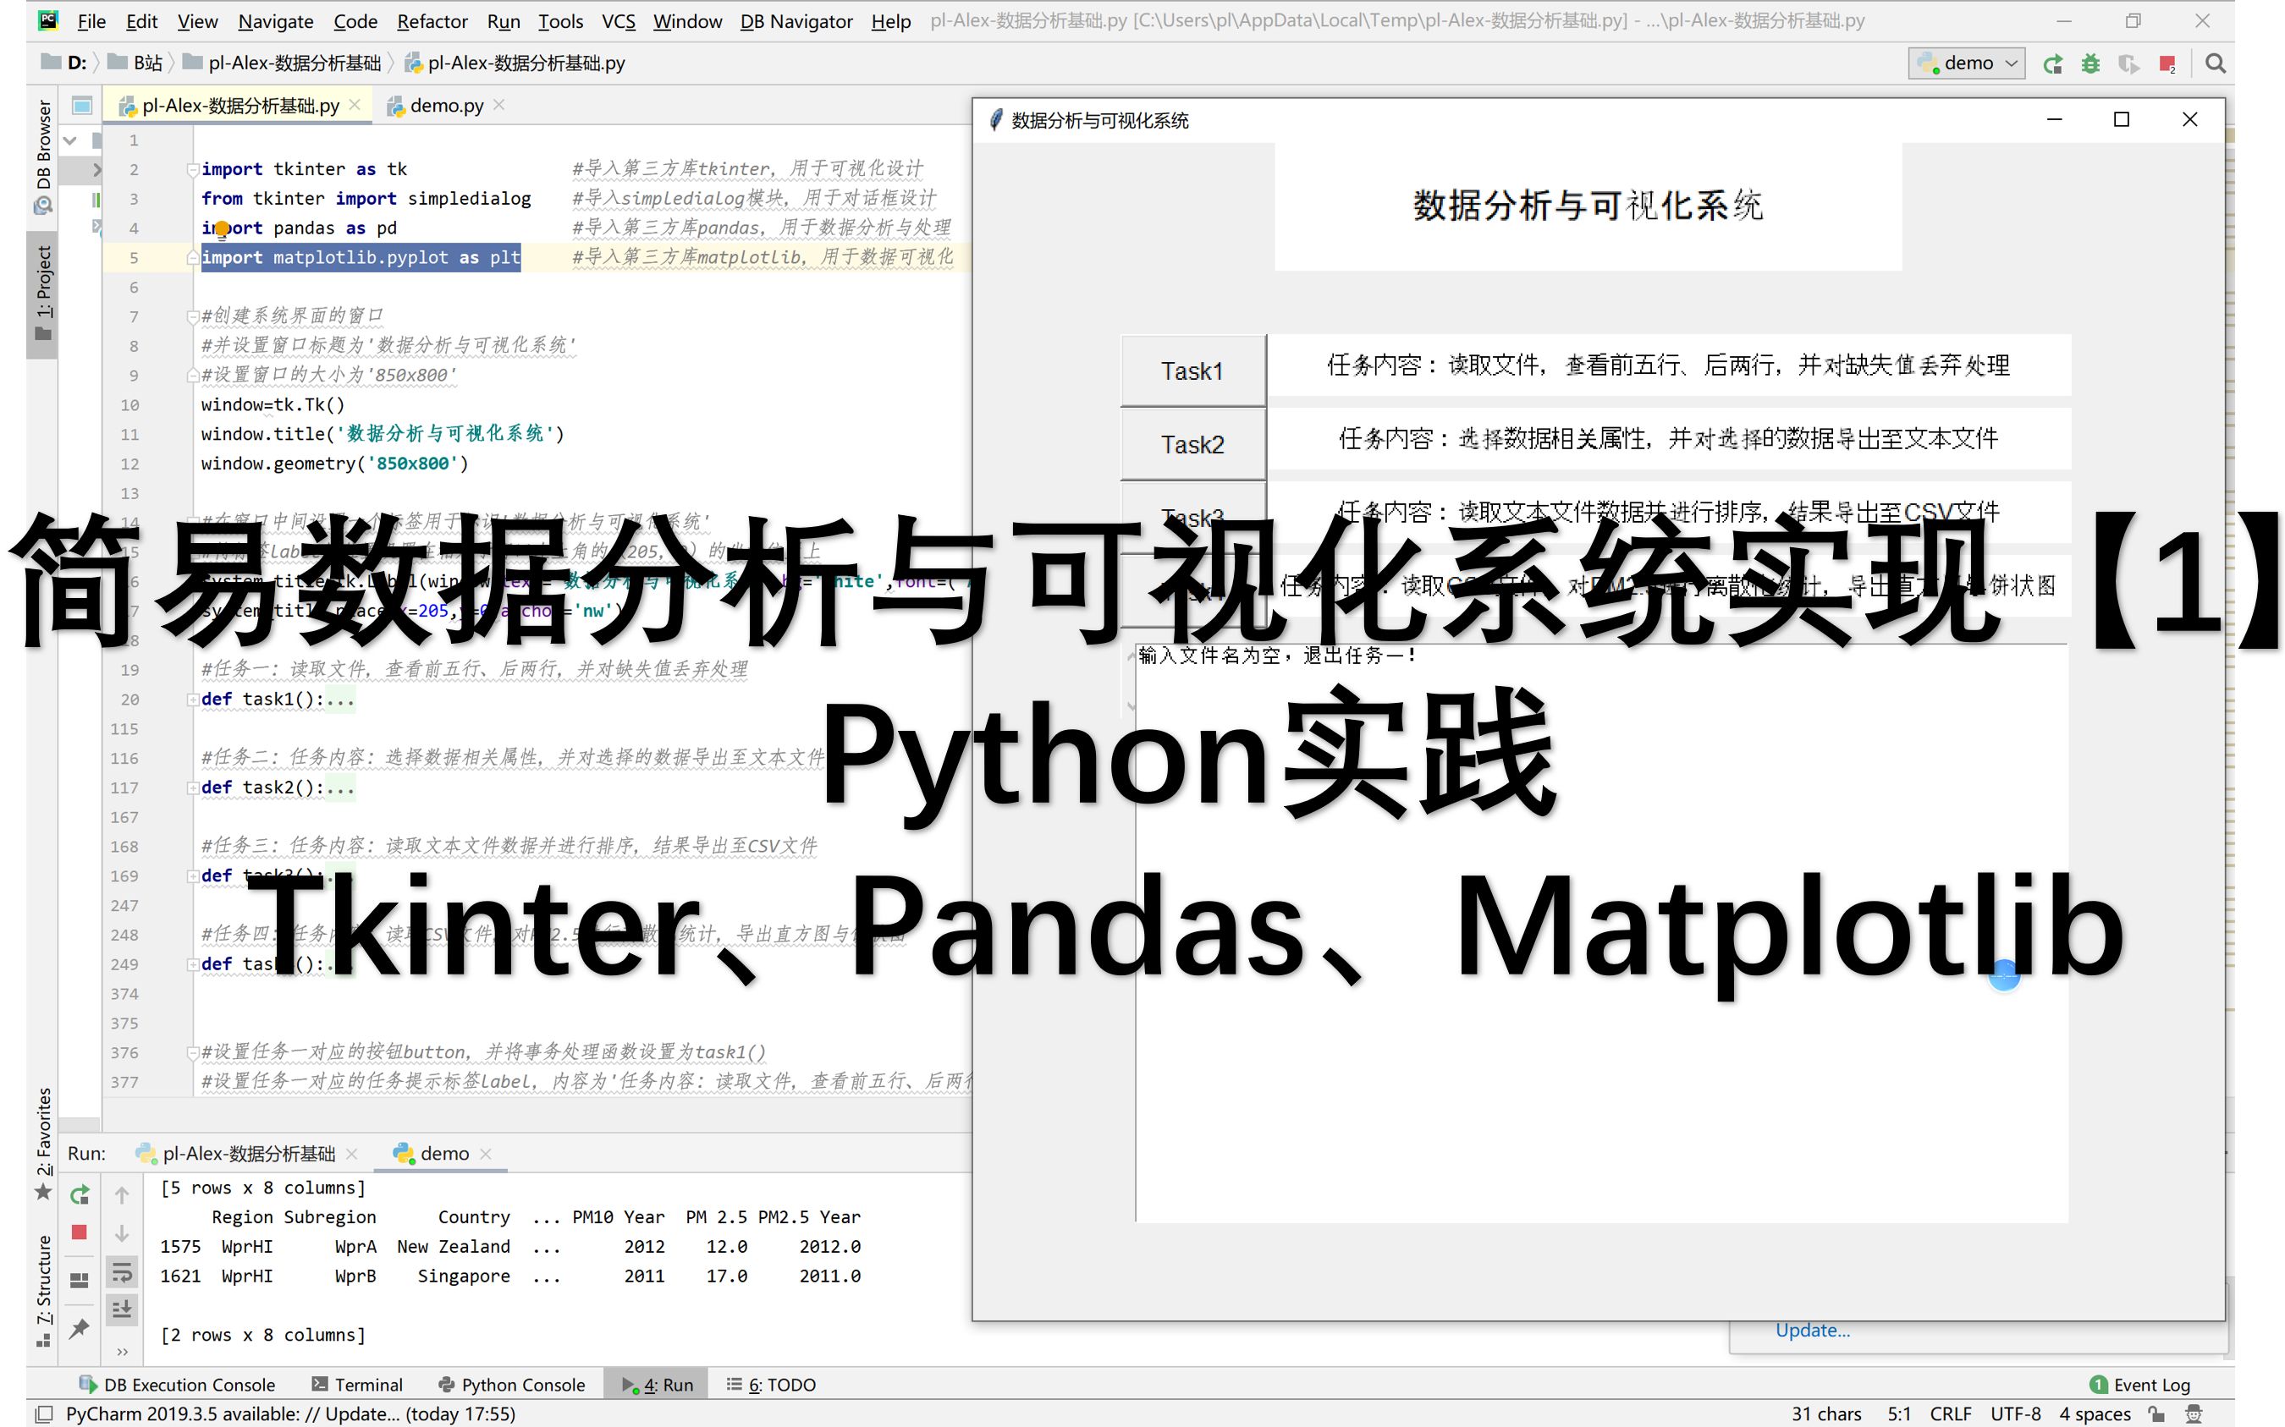The height and width of the screenshot is (1427, 2285).
Task: Click the Debug bug icon in top toolbar
Action: point(2090,63)
